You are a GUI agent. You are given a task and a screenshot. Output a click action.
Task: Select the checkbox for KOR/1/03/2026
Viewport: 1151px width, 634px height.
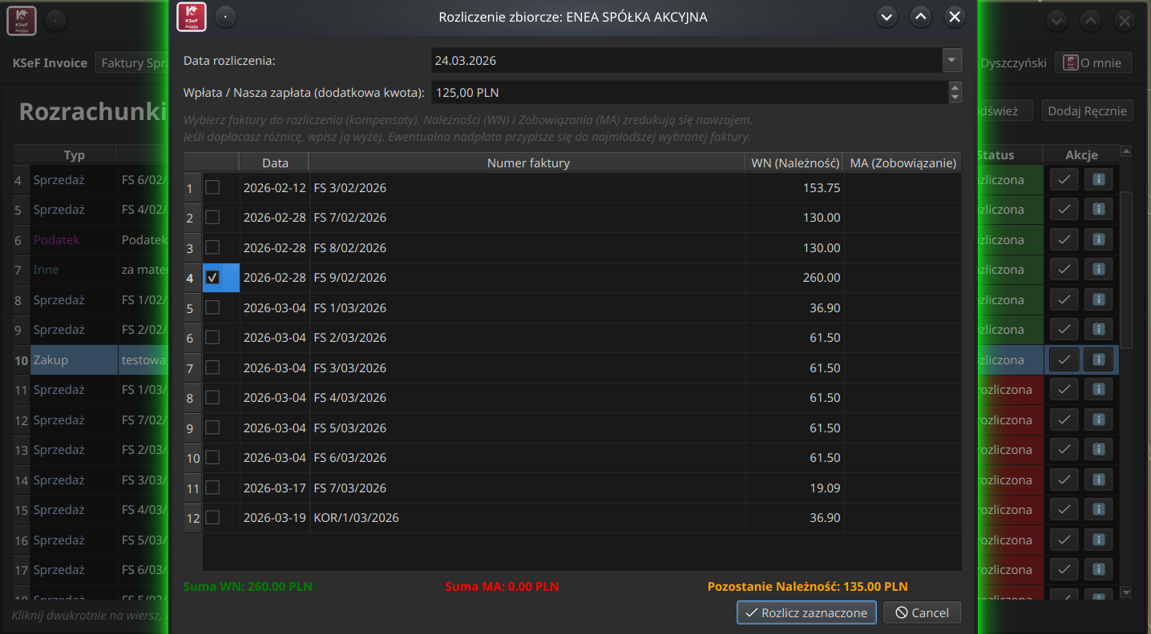[x=212, y=518]
